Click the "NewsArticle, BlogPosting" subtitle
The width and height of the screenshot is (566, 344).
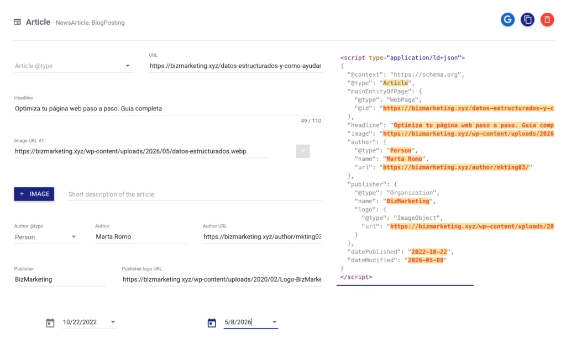coord(90,23)
